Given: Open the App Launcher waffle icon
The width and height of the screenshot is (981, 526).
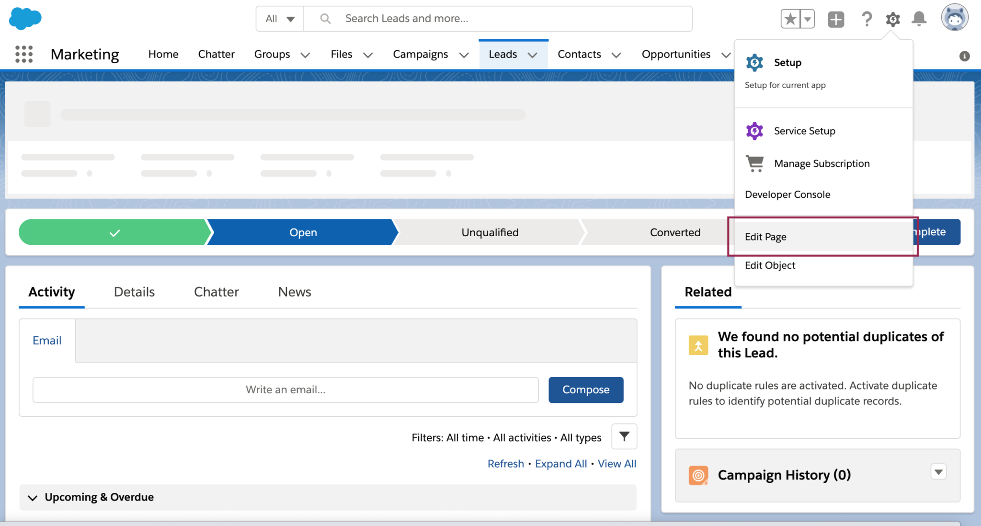Looking at the screenshot, I should coord(24,54).
